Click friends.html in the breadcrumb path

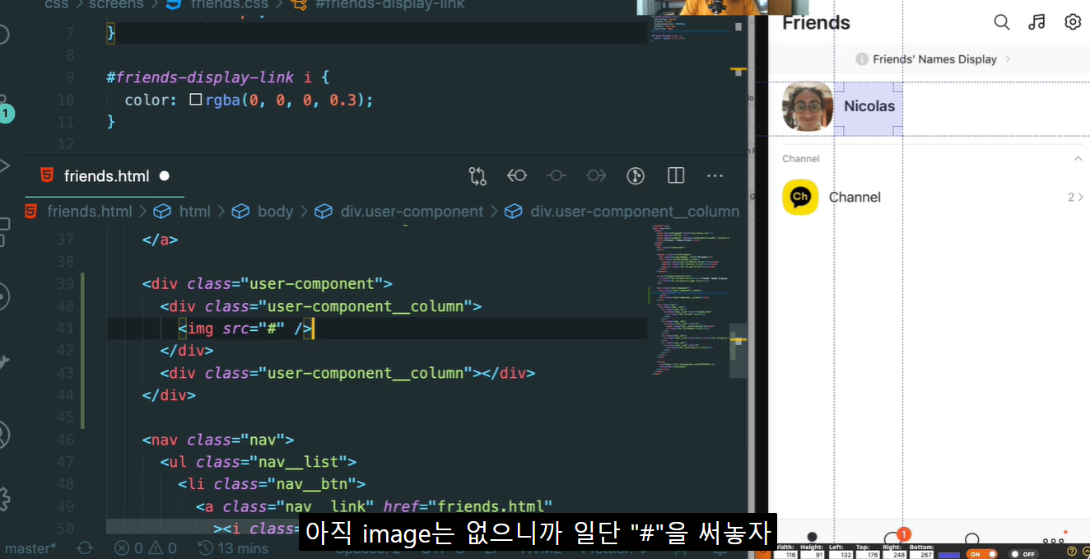89,211
